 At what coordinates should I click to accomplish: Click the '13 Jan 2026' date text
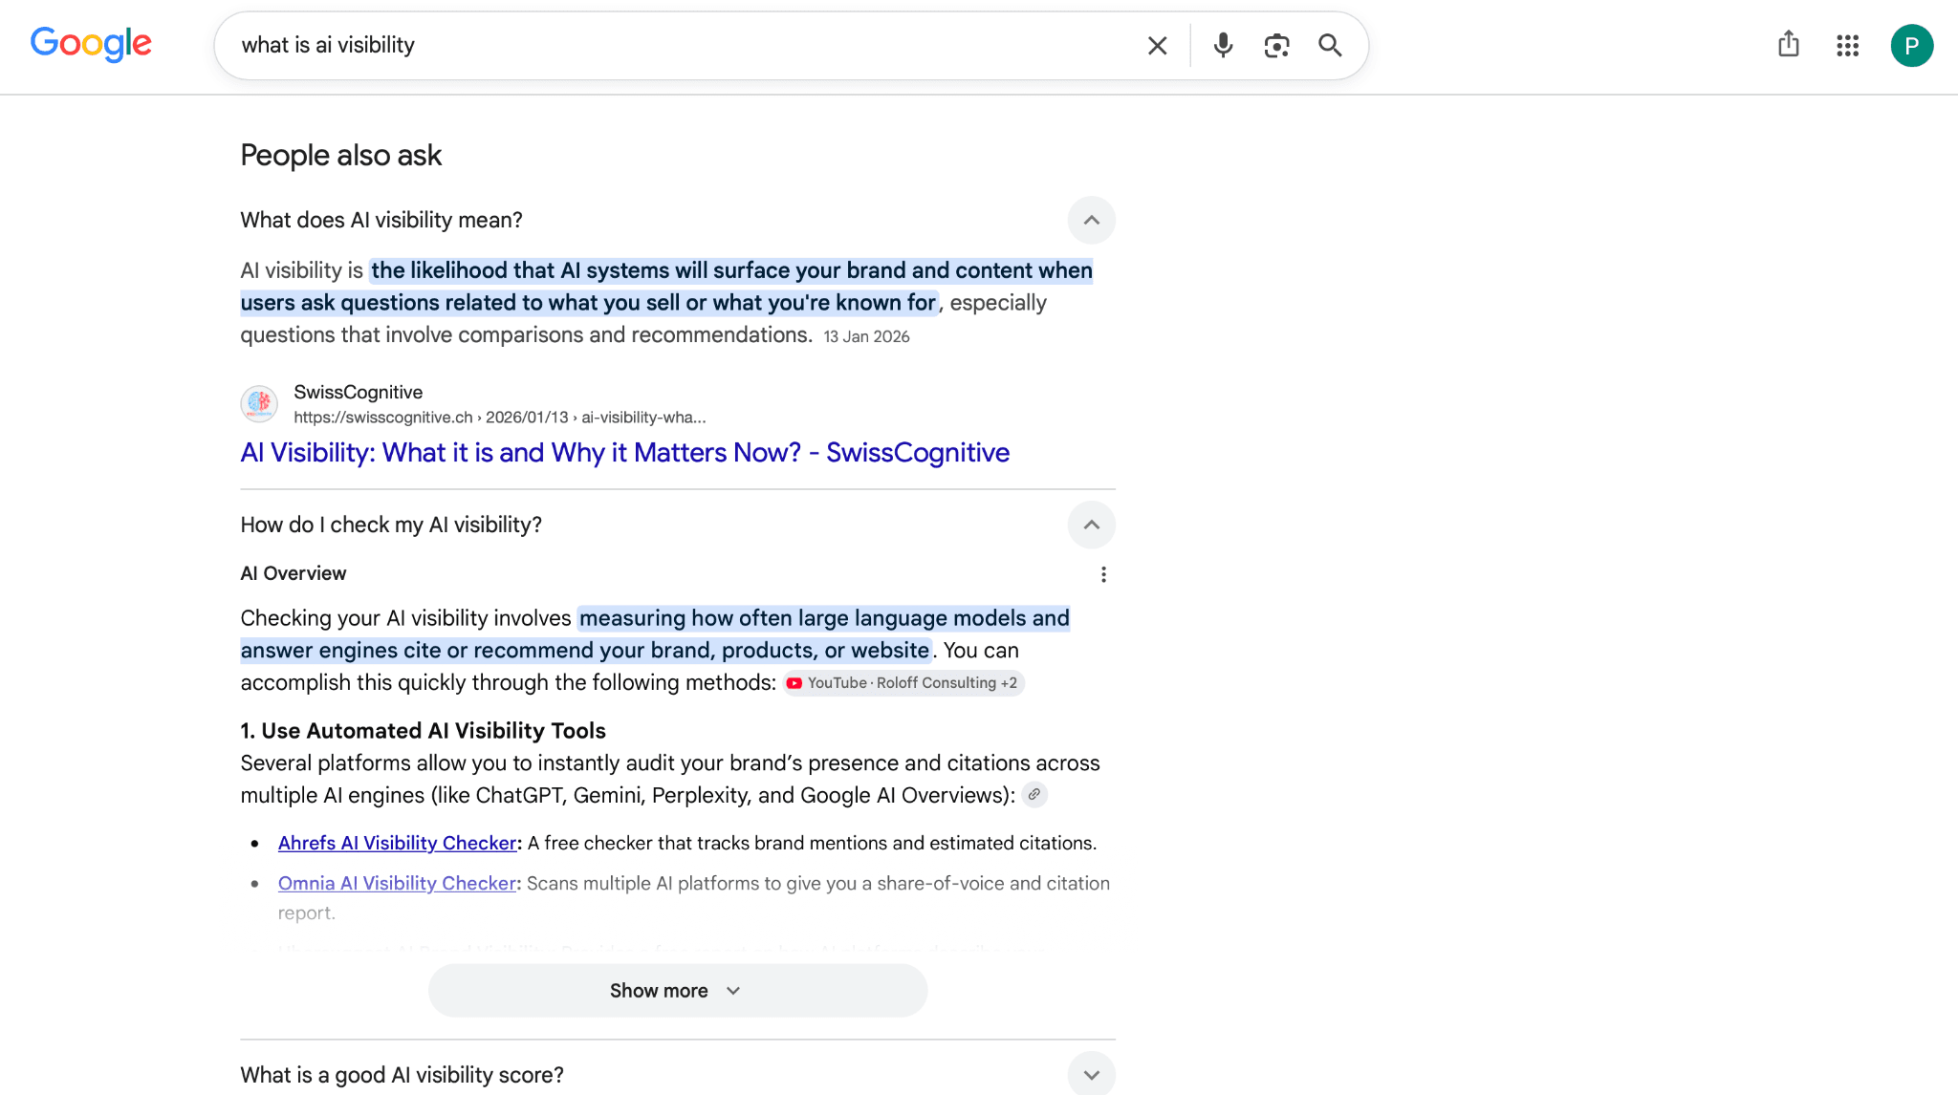click(866, 336)
